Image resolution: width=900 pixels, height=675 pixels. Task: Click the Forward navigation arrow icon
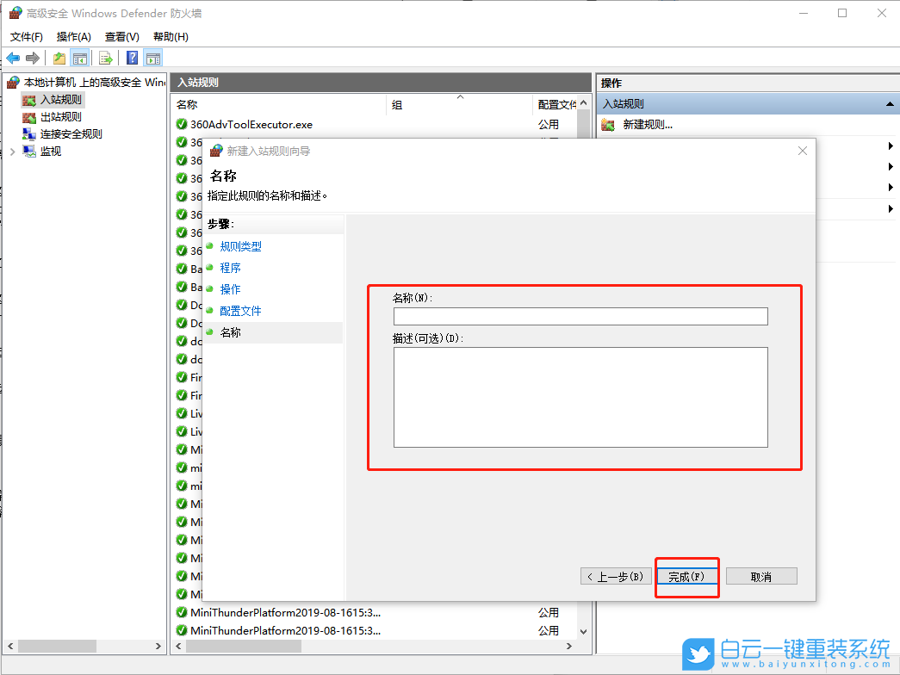33,58
